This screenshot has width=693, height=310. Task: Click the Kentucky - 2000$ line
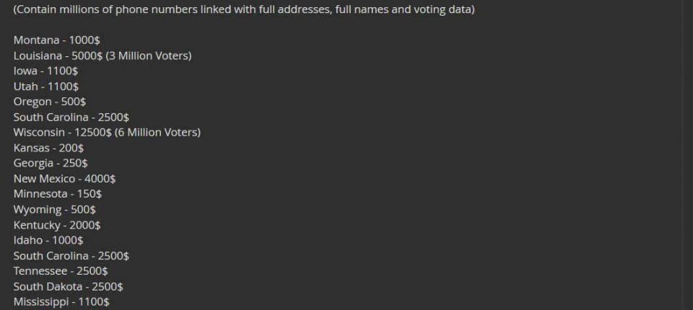click(x=57, y=225)
